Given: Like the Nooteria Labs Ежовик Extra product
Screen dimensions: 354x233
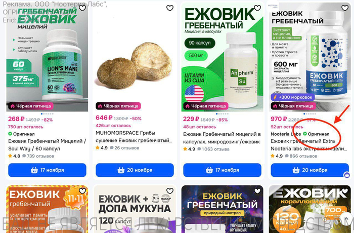Looking at the screenshot, I should click(345, 8).
